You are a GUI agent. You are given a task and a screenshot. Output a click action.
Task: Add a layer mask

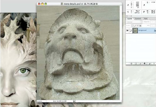tap(136, 63)
